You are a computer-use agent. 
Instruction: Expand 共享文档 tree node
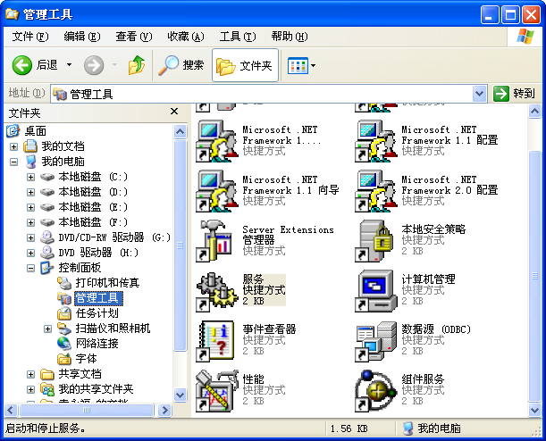(31, 374)
